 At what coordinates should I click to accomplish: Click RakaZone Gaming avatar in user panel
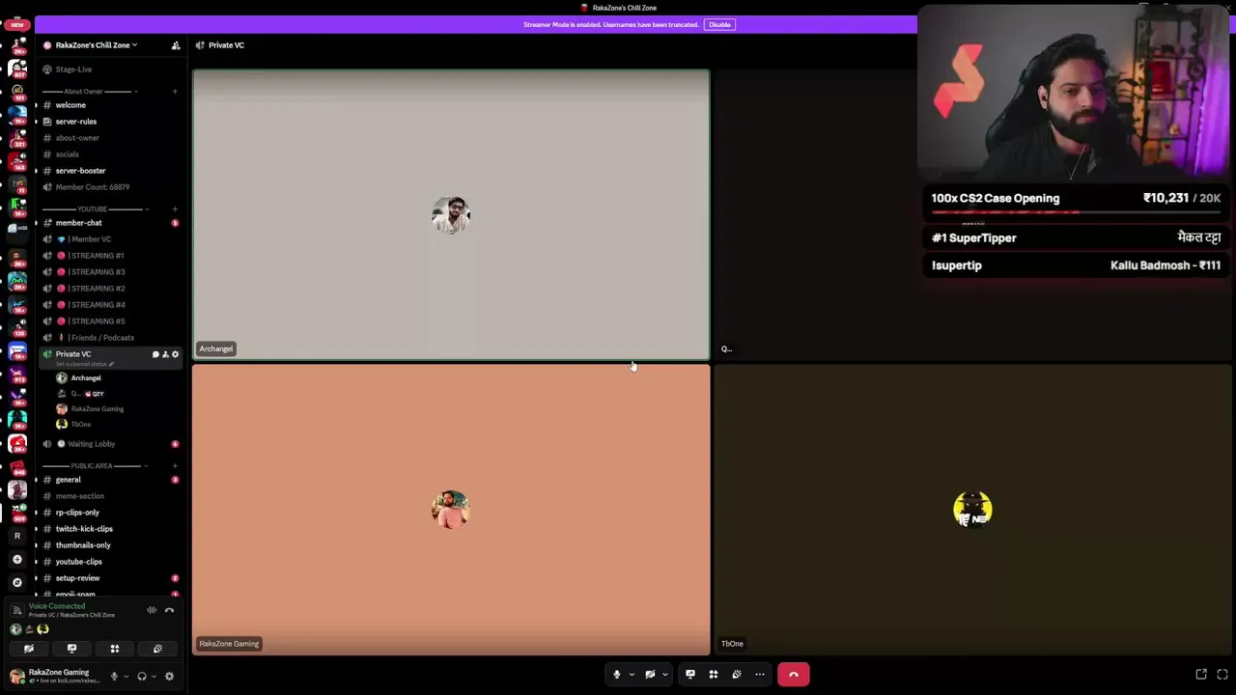click(16, 676)
